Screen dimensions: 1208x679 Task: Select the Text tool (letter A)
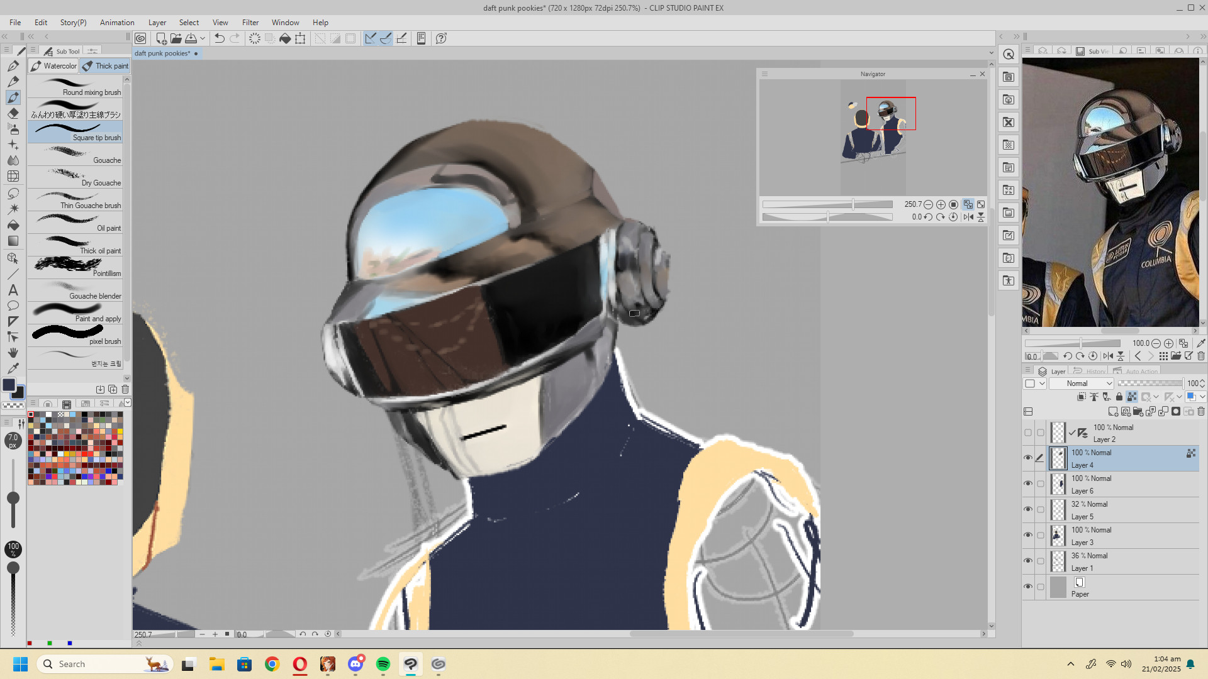point(13,290)
